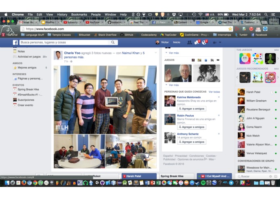Open Notas in left sidebar
The width and height of the screenshot is (280, 199).
tap(21, 51)
